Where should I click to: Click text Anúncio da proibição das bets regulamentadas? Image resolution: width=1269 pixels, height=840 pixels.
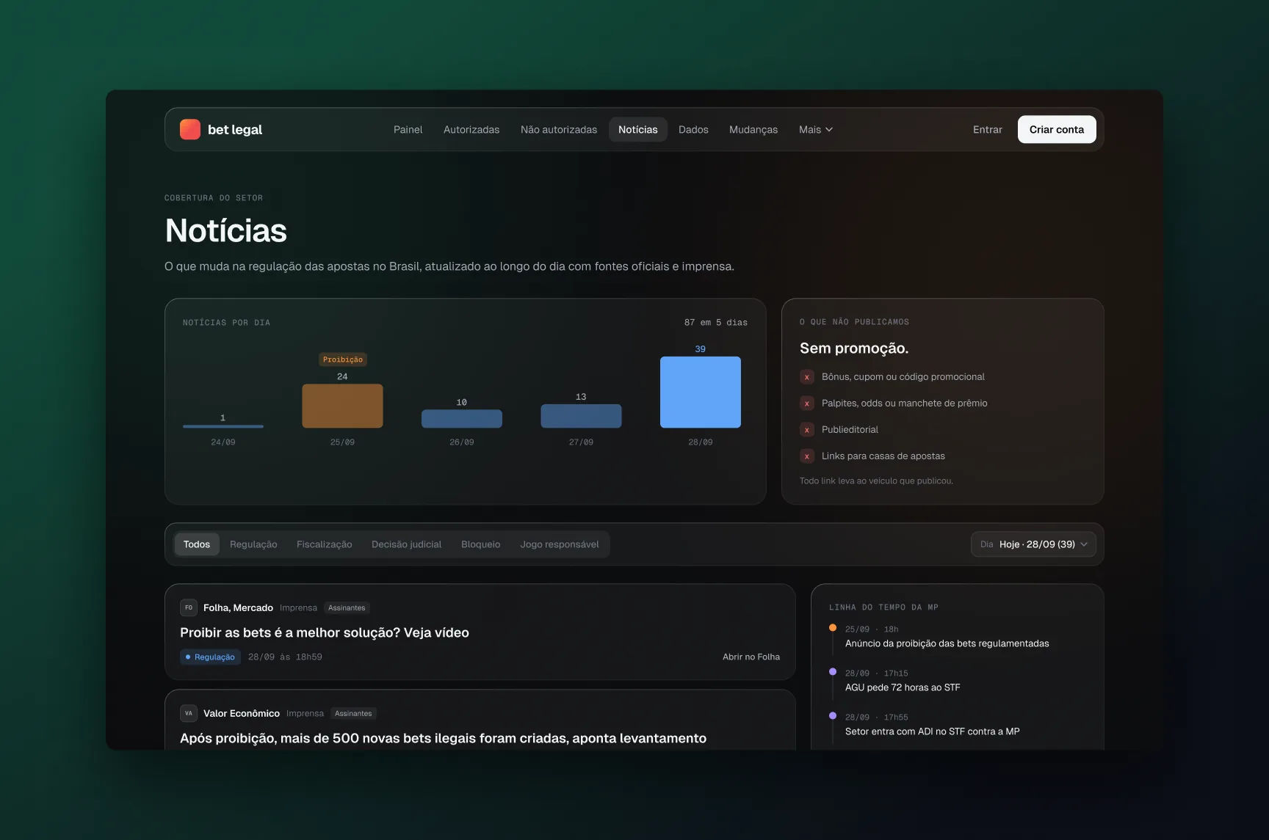(x=947, y=643)
